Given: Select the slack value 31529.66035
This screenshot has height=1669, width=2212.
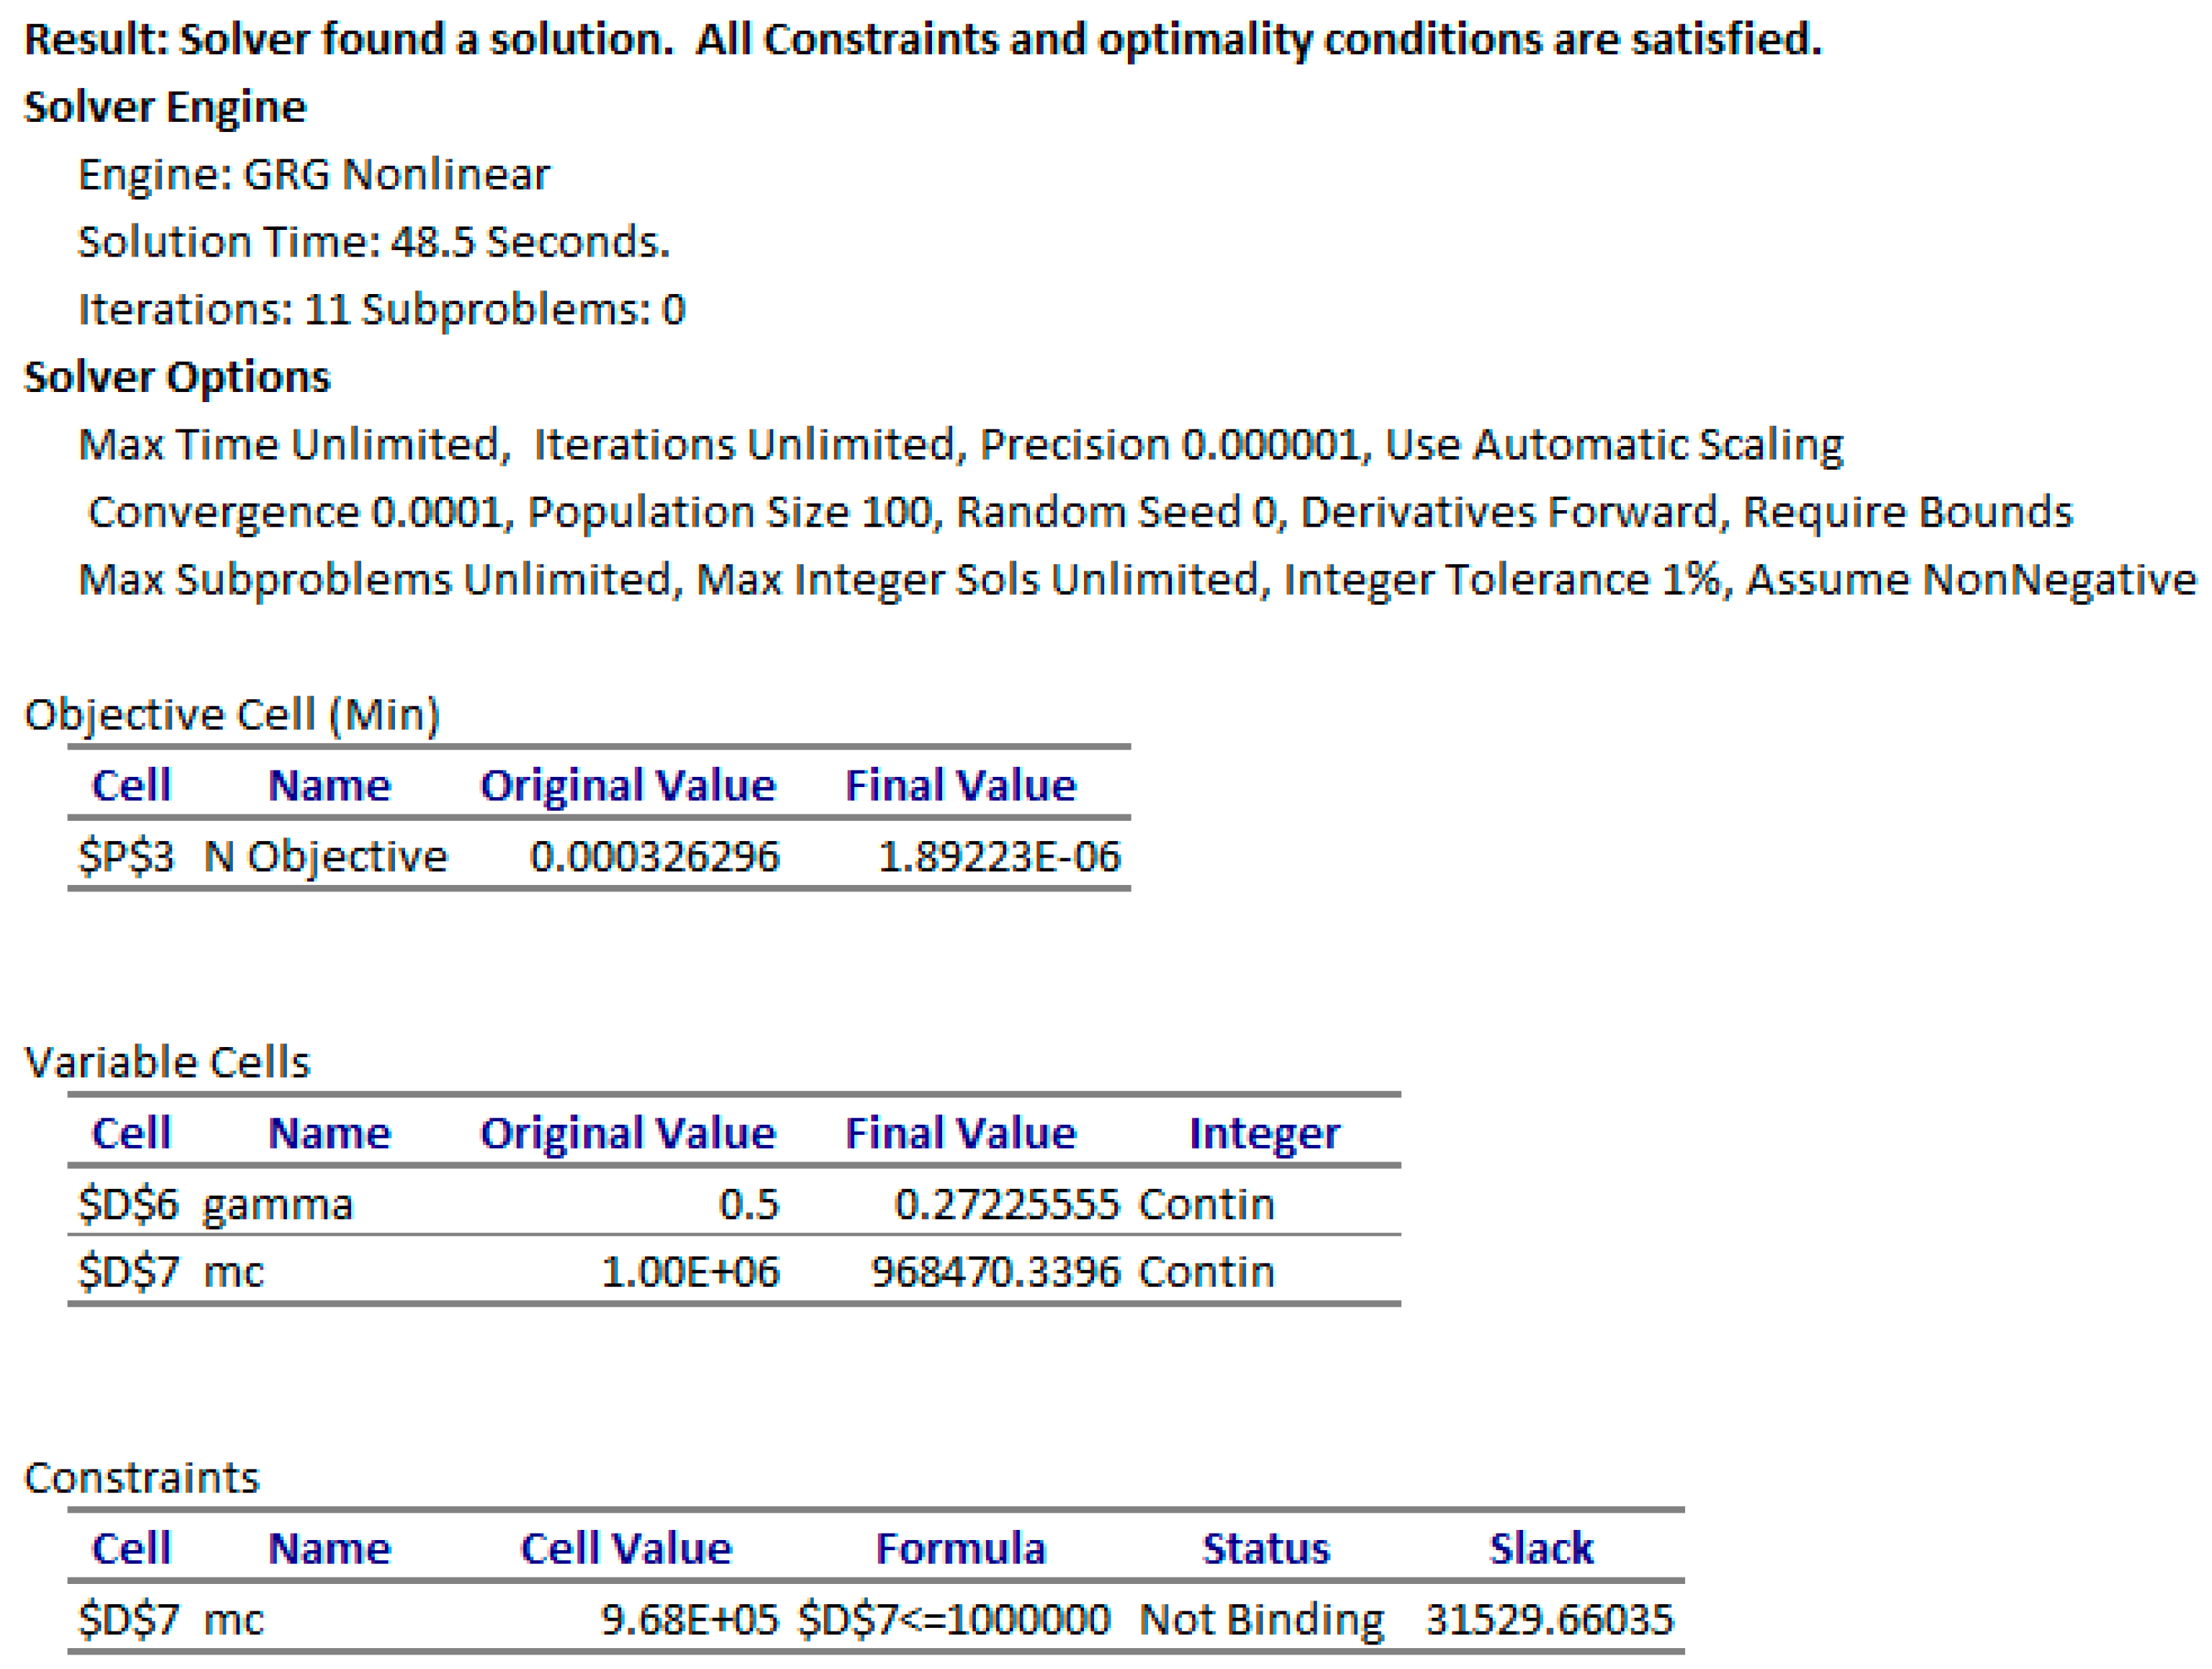Looking at the screenshot, I should [1548, 1619].
